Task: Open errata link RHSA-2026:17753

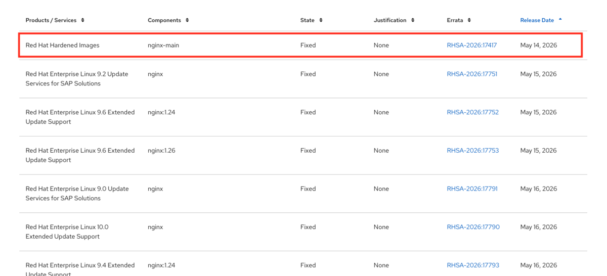Action: (x=473, y=151)
